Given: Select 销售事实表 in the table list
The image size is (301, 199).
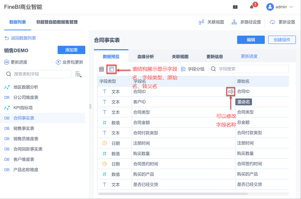Looking at the screenshot, I should click(24, 128).
